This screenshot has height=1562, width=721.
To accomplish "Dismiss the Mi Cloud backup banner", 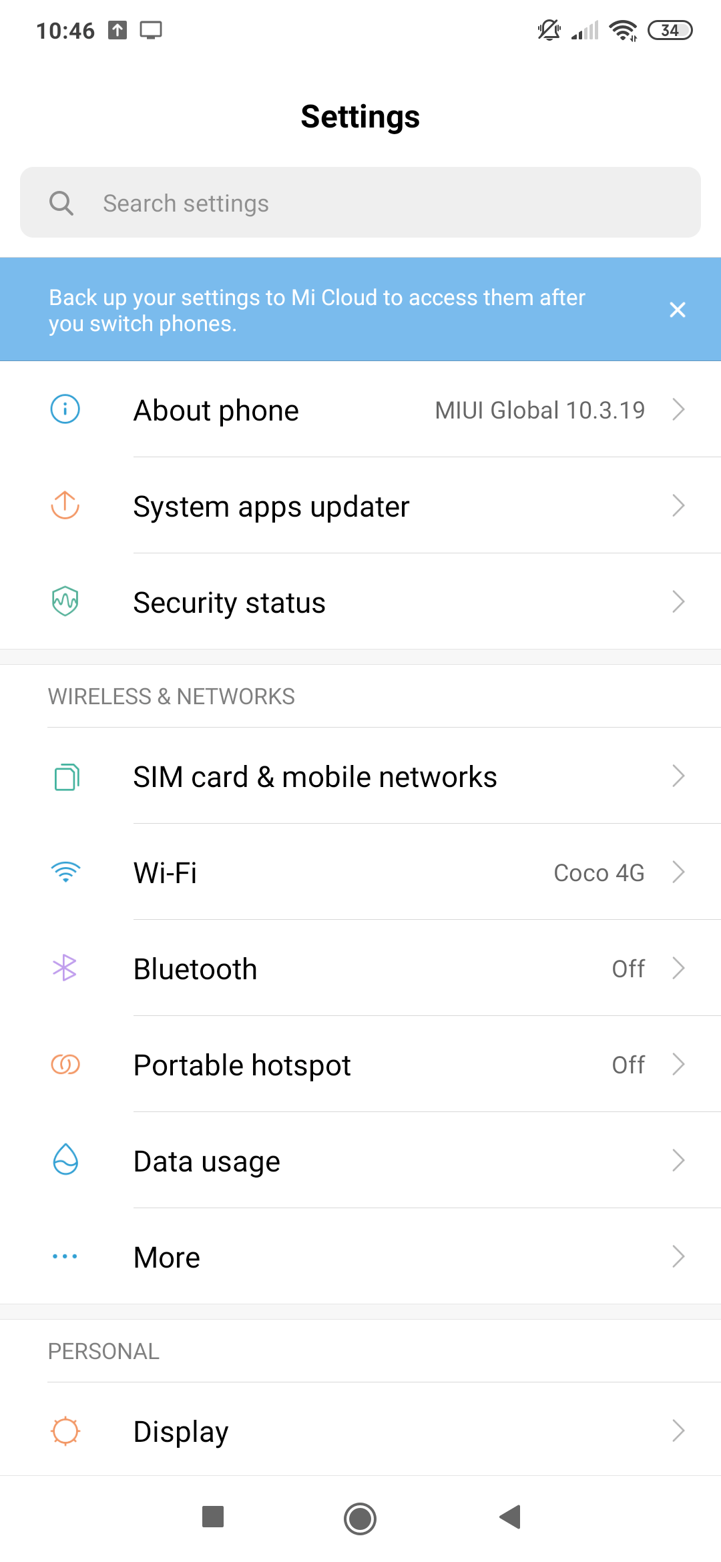I will tap(678, 310).
